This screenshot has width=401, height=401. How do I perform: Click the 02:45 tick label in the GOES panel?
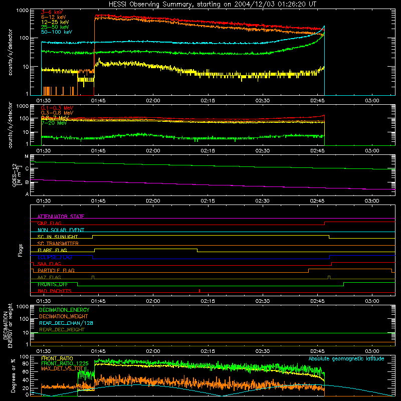pyautogui.click(x=317, y=201)
